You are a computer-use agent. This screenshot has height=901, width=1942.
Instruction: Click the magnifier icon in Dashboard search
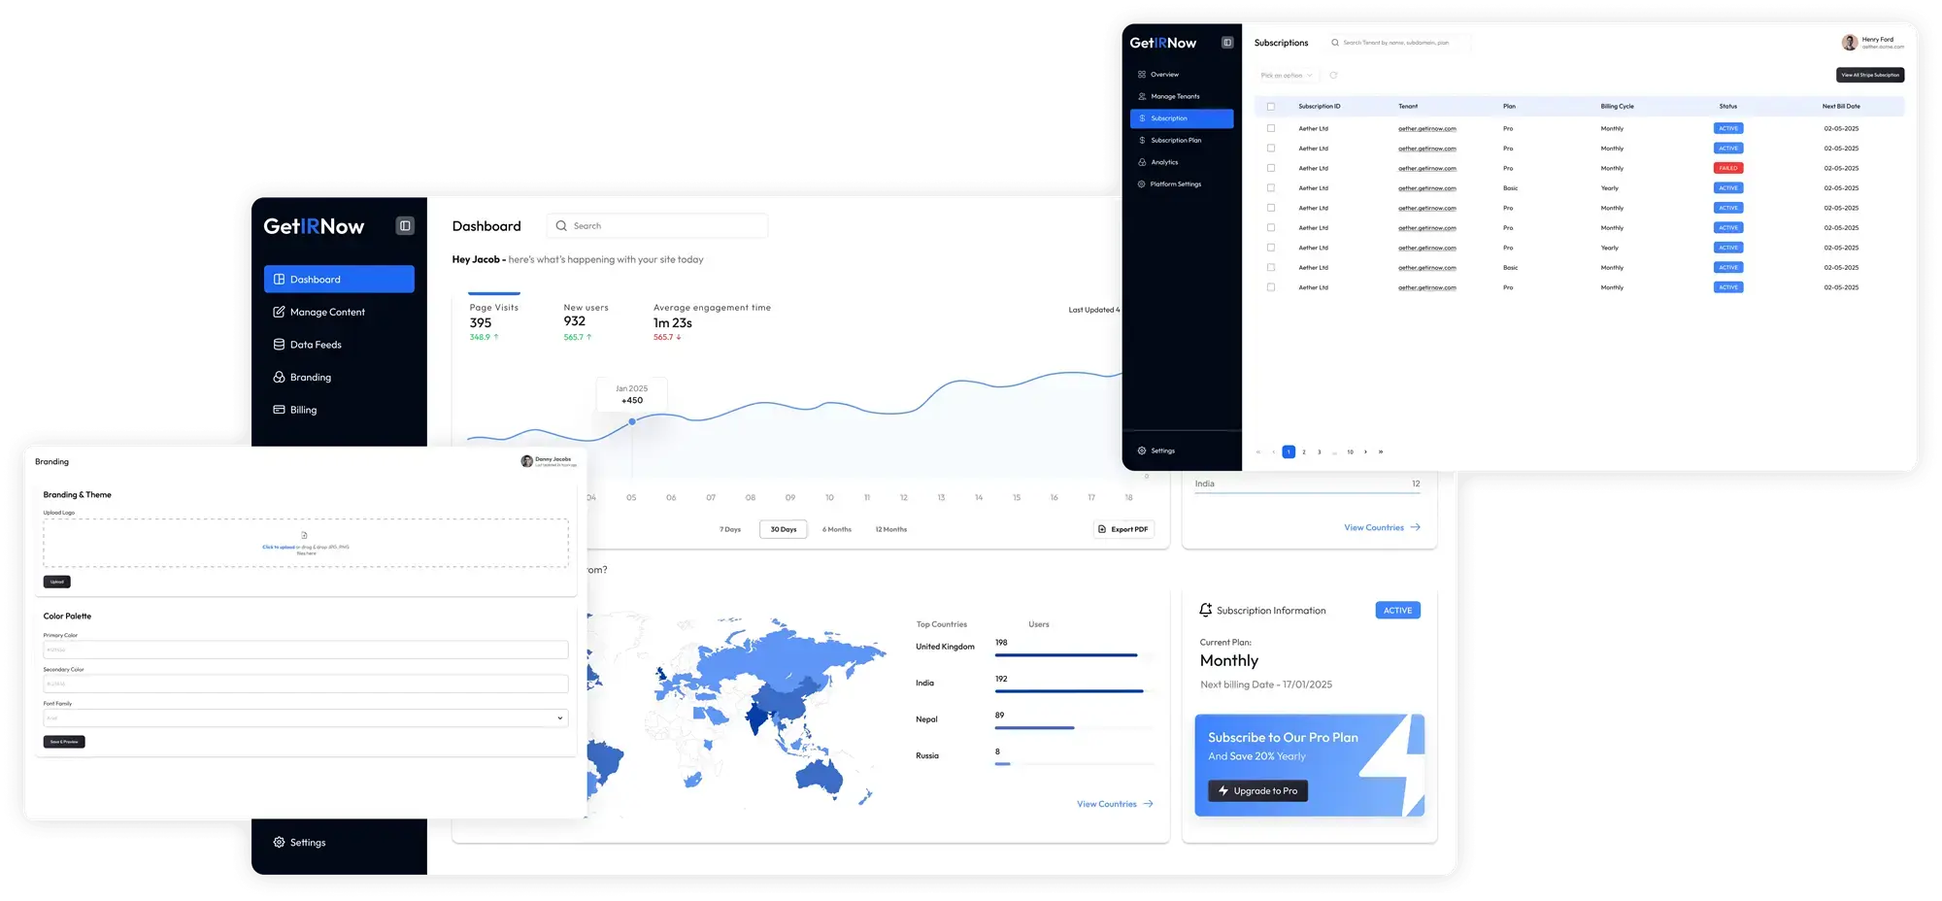(561, 226)
